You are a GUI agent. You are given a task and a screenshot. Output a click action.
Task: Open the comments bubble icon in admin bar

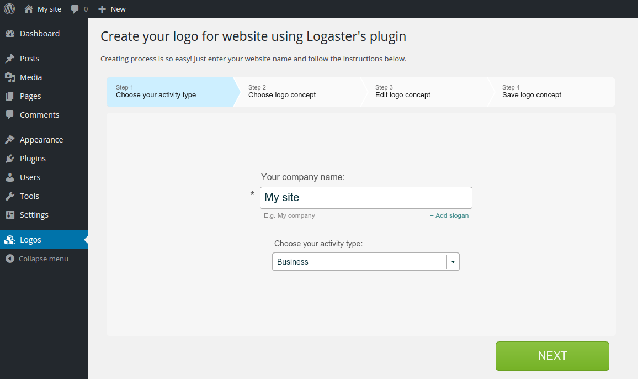[75, 9]
